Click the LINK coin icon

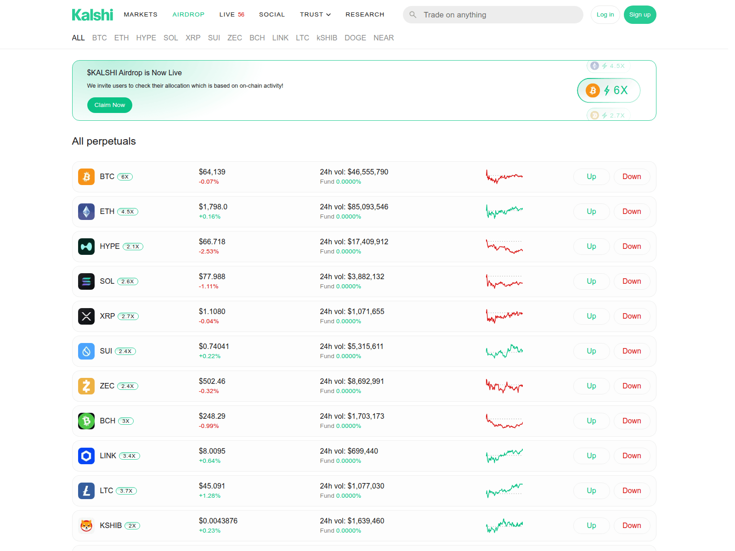point(86,456)
